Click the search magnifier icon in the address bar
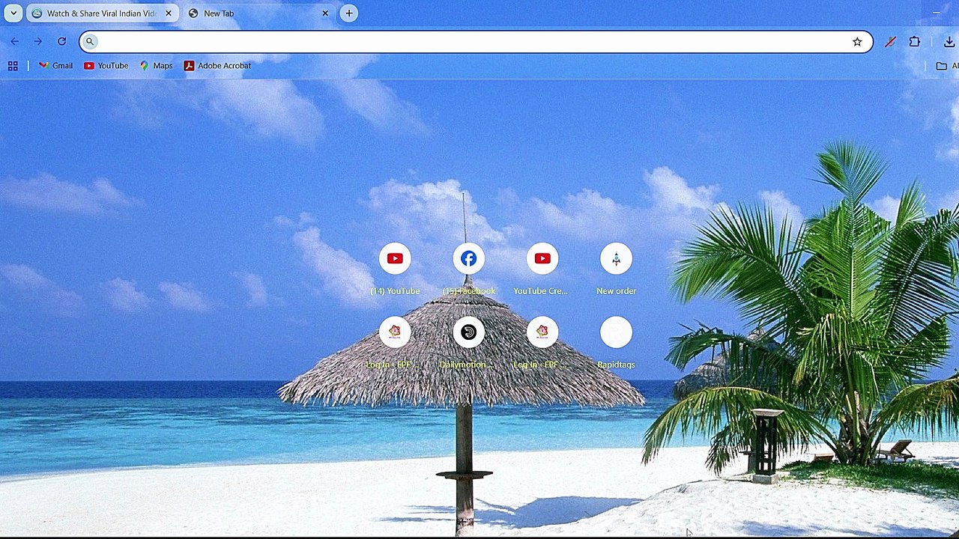The image size is (959, 539). pos(90,42)
